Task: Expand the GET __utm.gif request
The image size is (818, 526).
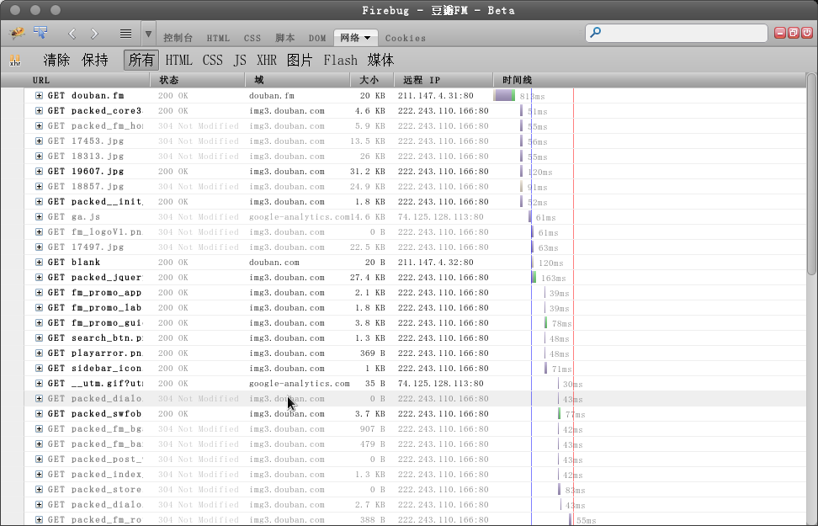Action: click(39, 383)
